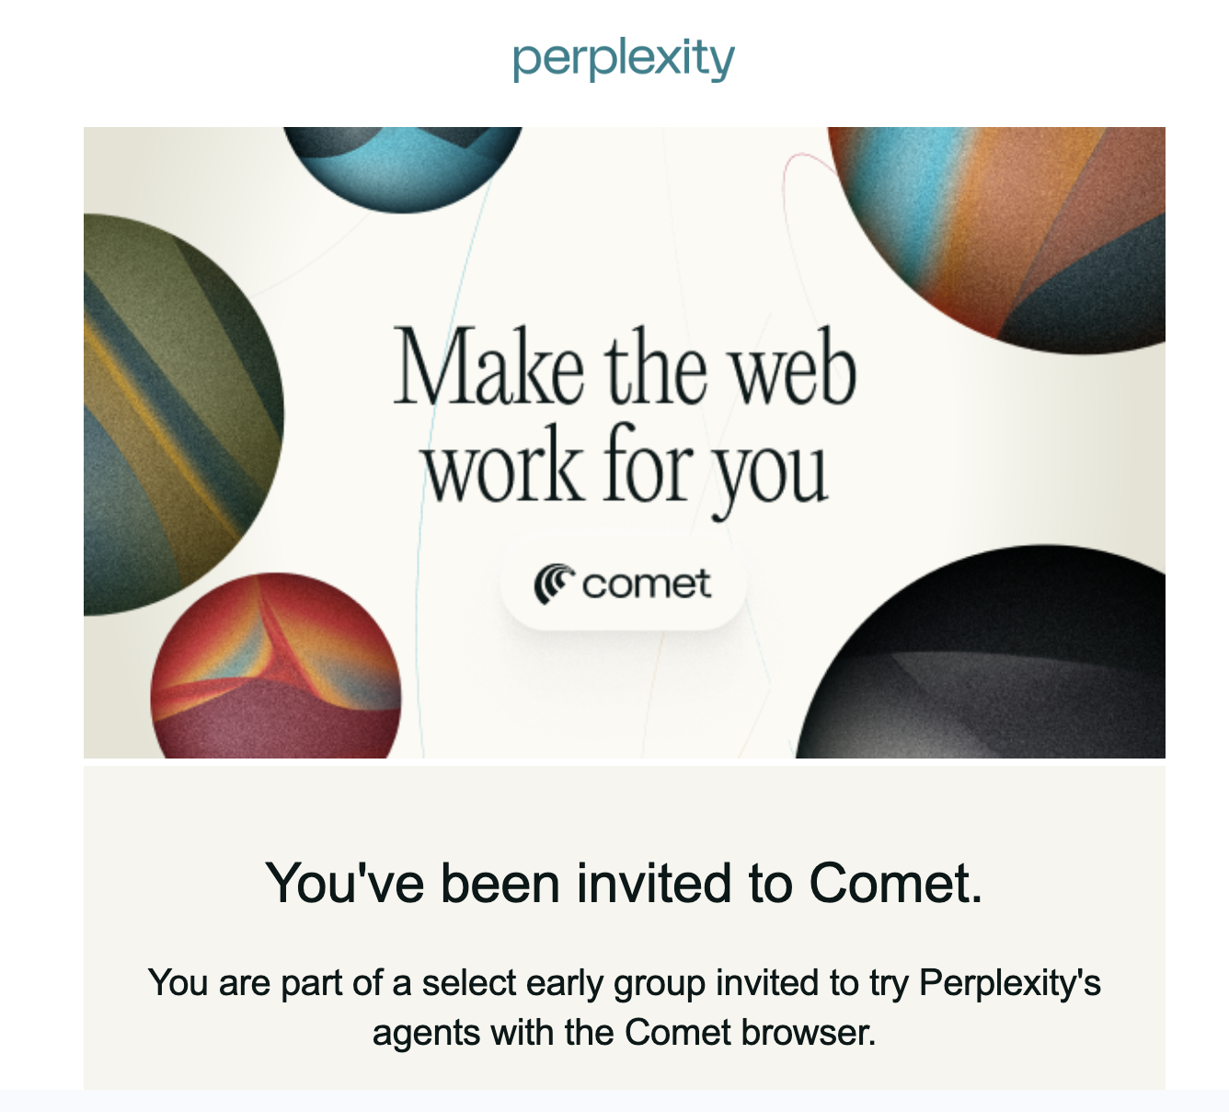
Task: Click the "Make the web" headline line
Action: (x=625, y=368)
